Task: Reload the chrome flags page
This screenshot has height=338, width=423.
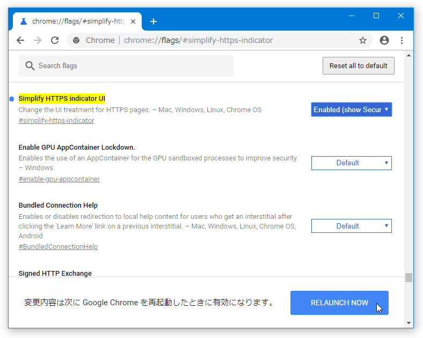Action: pos(55,40)
